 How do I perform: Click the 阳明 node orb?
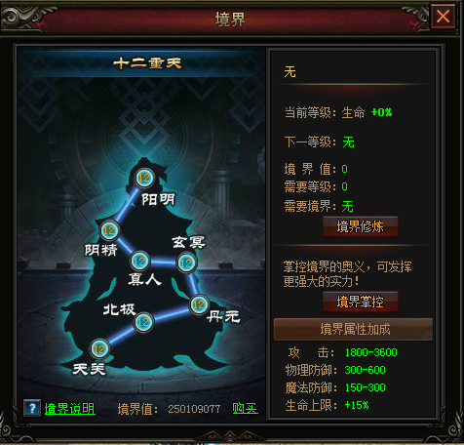point(144,178)
